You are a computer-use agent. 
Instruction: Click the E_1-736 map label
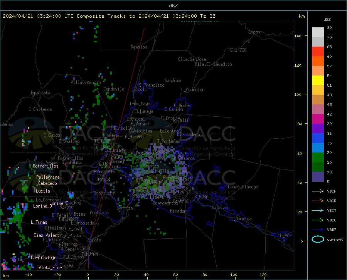click(x=238, y=50)
